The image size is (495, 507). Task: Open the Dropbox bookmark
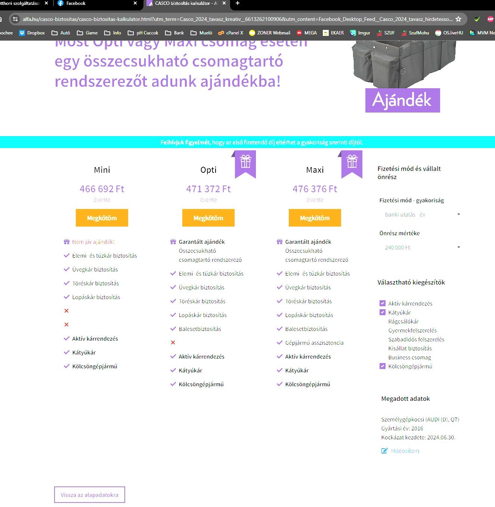pos(32,33)
